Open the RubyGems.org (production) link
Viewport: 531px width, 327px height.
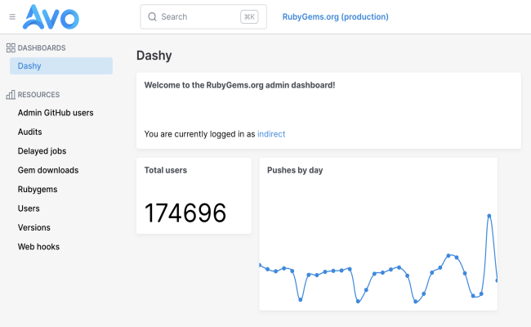pos(335,16)
